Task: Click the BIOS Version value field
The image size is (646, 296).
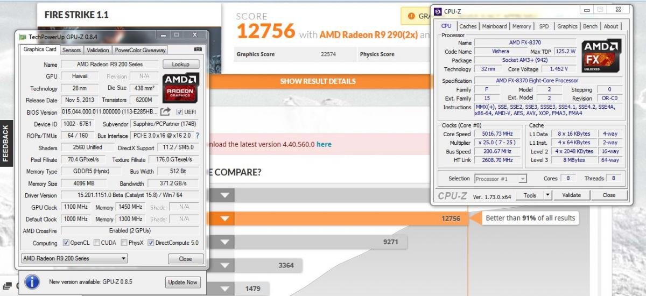Action: (109, 112)
